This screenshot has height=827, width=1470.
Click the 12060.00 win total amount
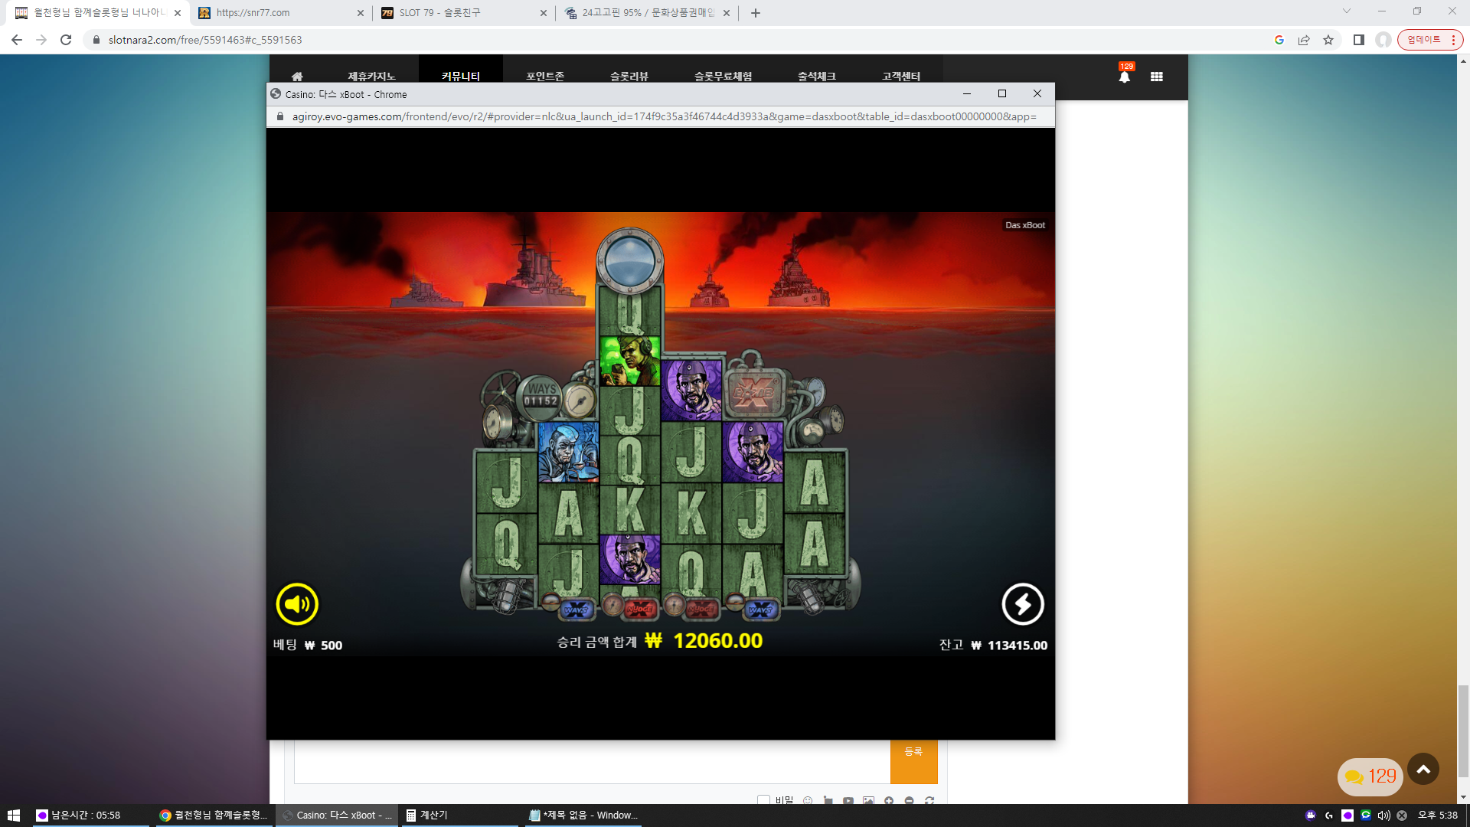(x=717, y=641)
